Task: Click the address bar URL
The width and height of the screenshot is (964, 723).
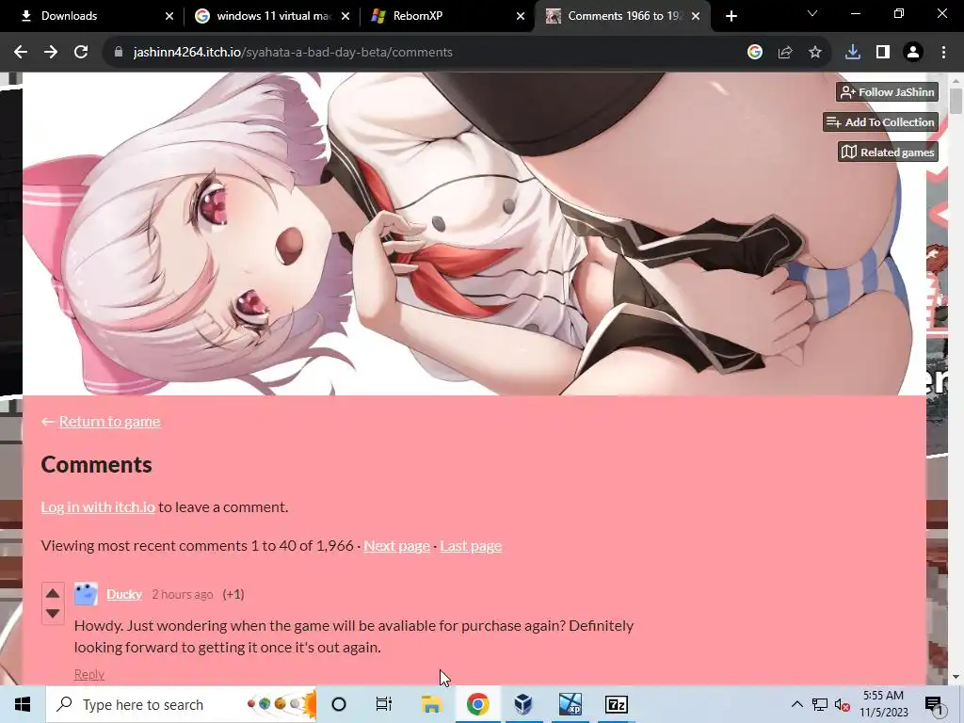Action: point(293,53)
